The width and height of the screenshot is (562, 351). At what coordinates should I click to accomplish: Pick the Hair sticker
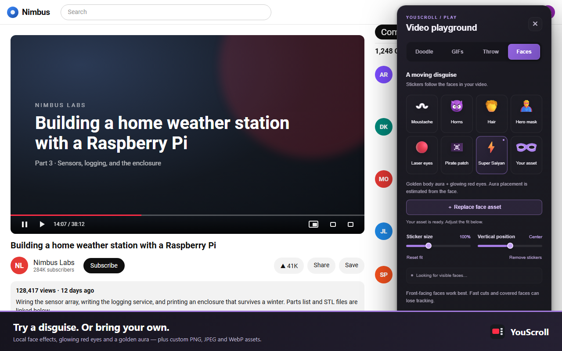492,114
